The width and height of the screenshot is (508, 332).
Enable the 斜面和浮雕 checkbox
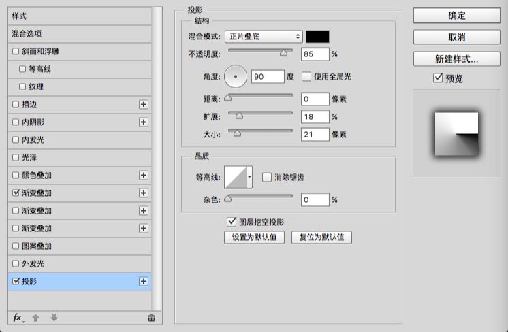coord(16,52)
